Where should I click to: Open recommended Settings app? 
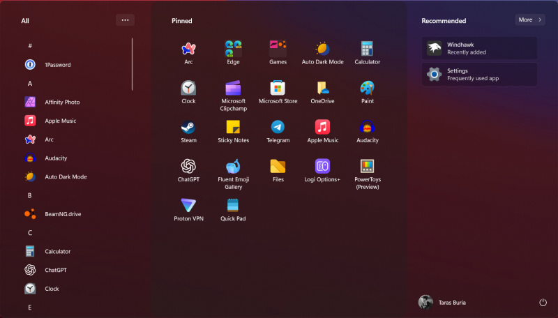tap(479, 75)
